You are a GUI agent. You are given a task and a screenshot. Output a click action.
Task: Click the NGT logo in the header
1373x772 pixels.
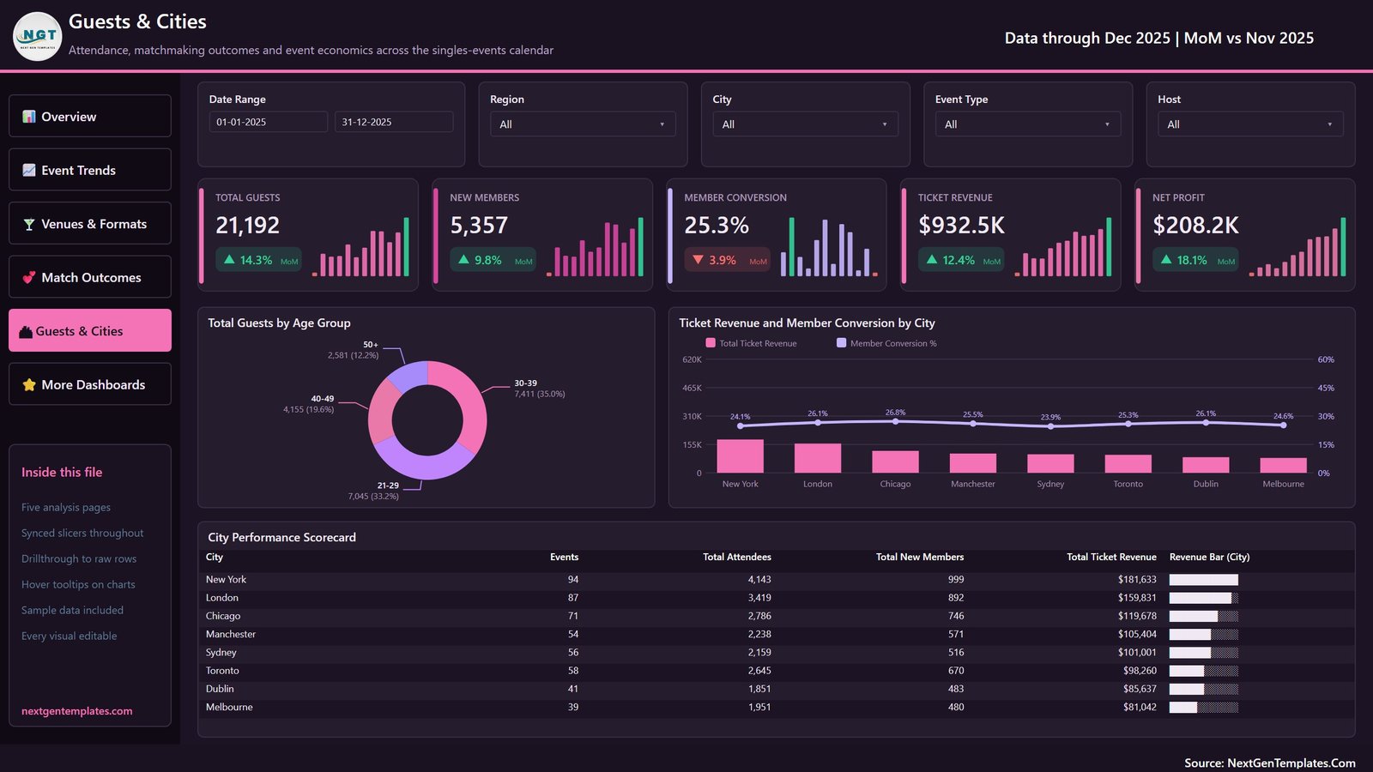[38, 36]
